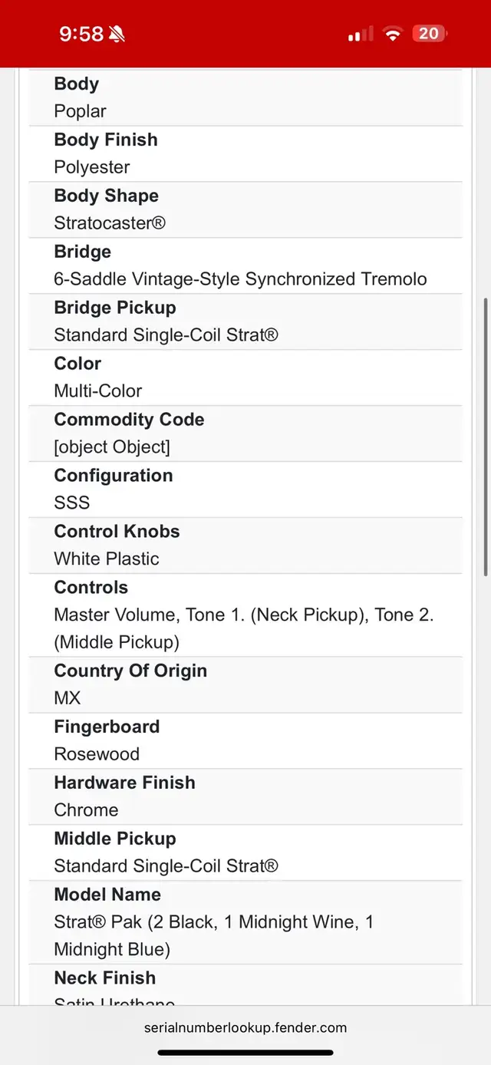The image size is (491, 1065).
Task: Tap the 6-Saddle Vintage-Style Synchronized Tremolo text
Action: pyautogui.click(x=240, y=279)
